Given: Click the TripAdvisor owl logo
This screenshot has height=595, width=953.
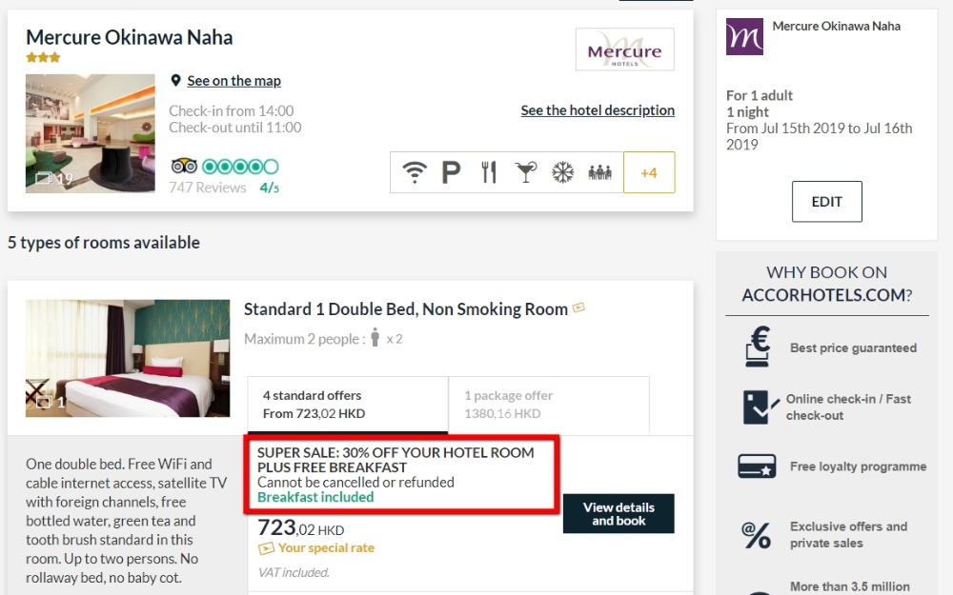Looking at the screenshot, I should click(x=184, y=167).
